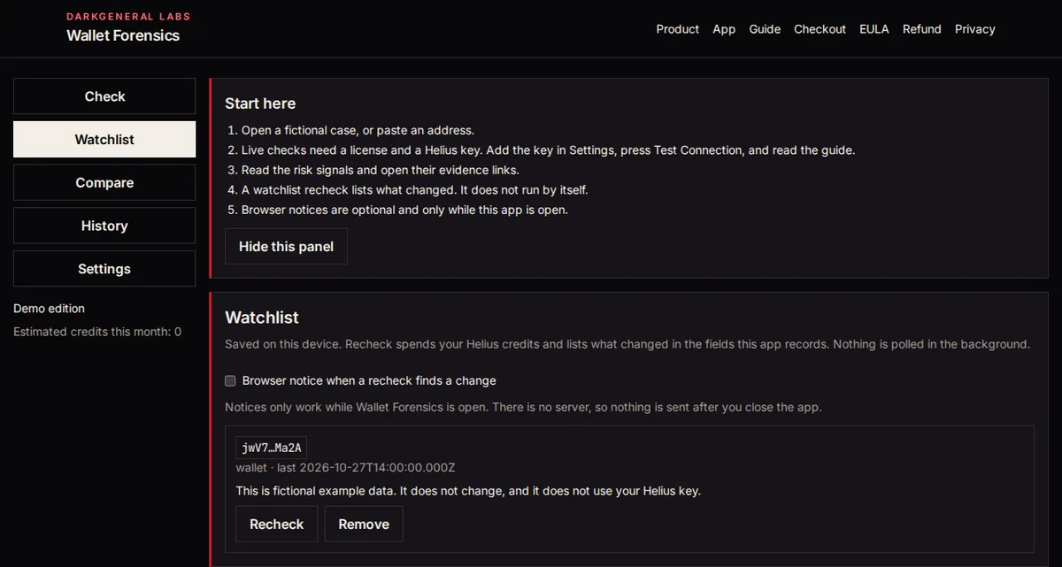Switch to the Compare section
This screenshot has width=1062, height=567.
pyautogui.click(x=104, y=182)
